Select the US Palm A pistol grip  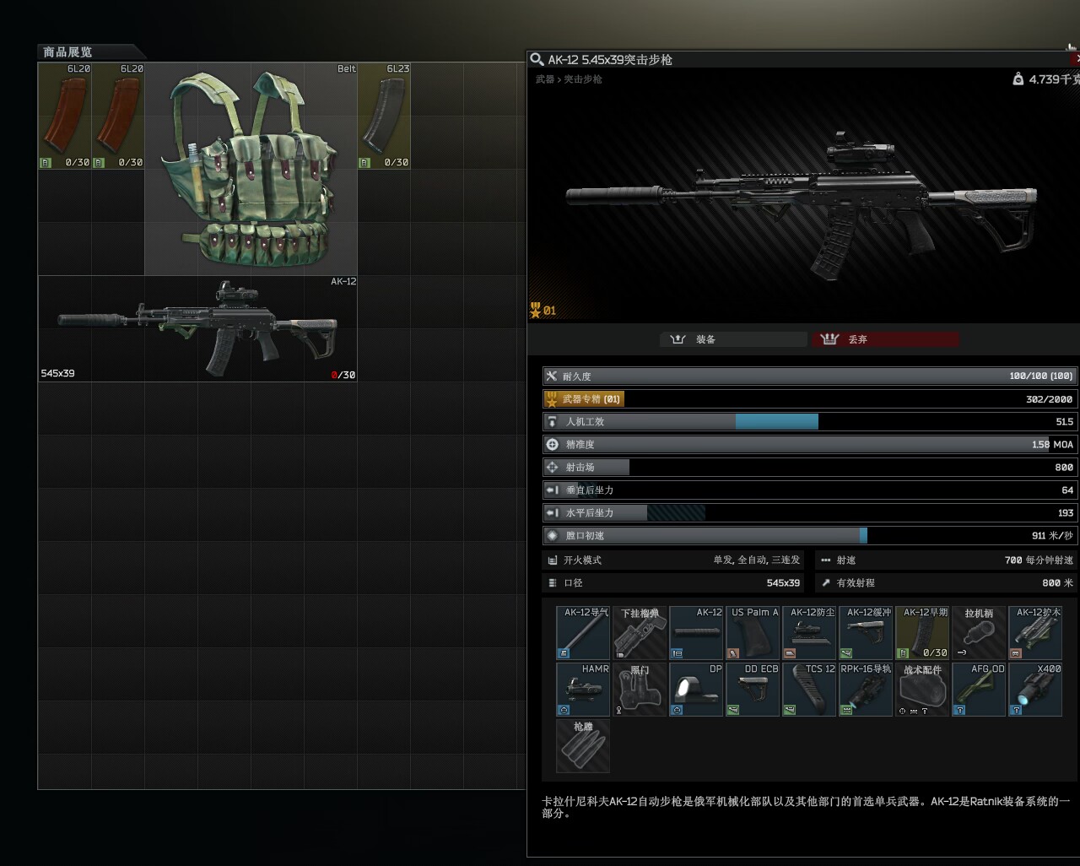tap(753, 632)
